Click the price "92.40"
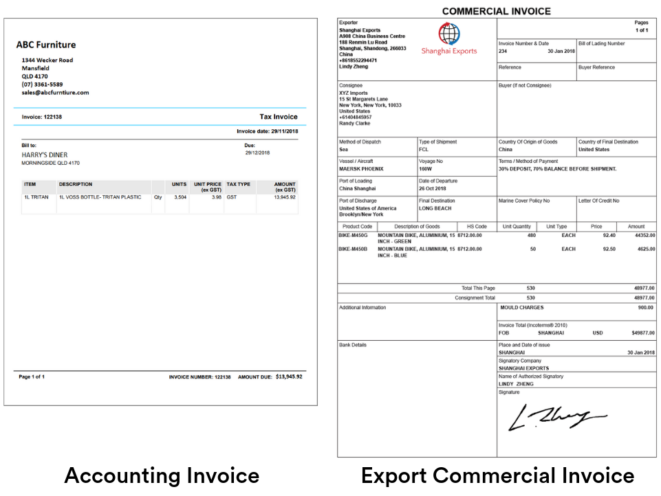 point(609,236)
